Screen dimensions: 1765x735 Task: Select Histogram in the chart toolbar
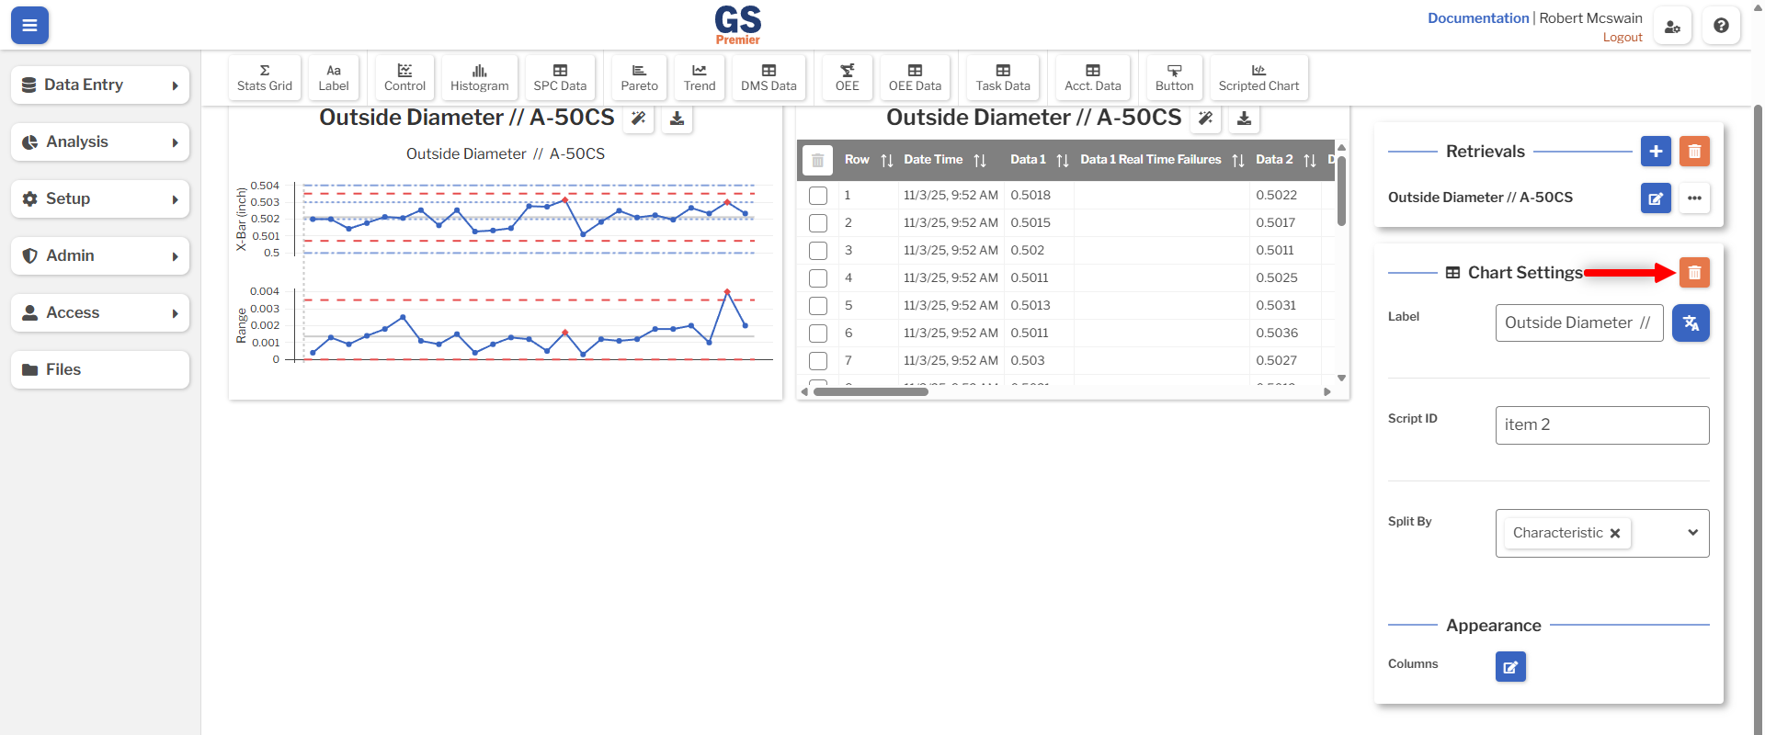point(479,77)
